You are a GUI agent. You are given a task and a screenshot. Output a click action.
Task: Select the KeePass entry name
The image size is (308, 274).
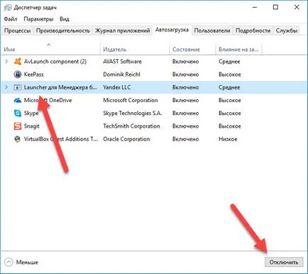pyautogui.click(x=34, y=75)
